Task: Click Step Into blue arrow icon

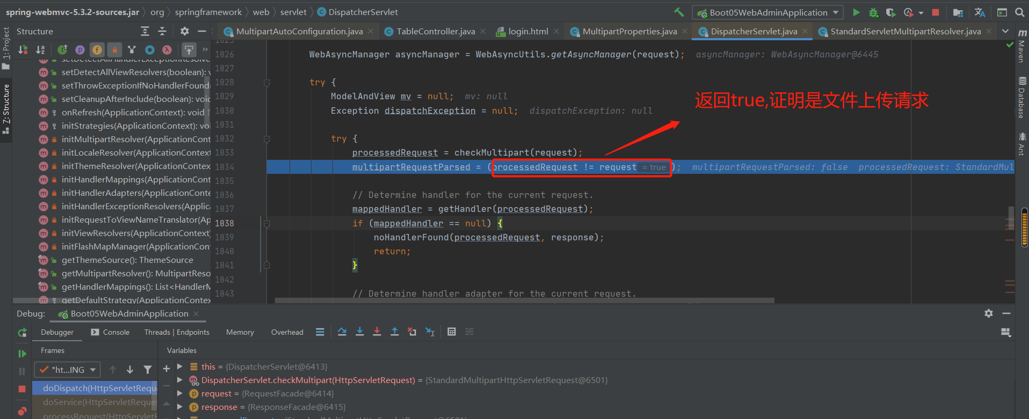Action: click(360, 332)
